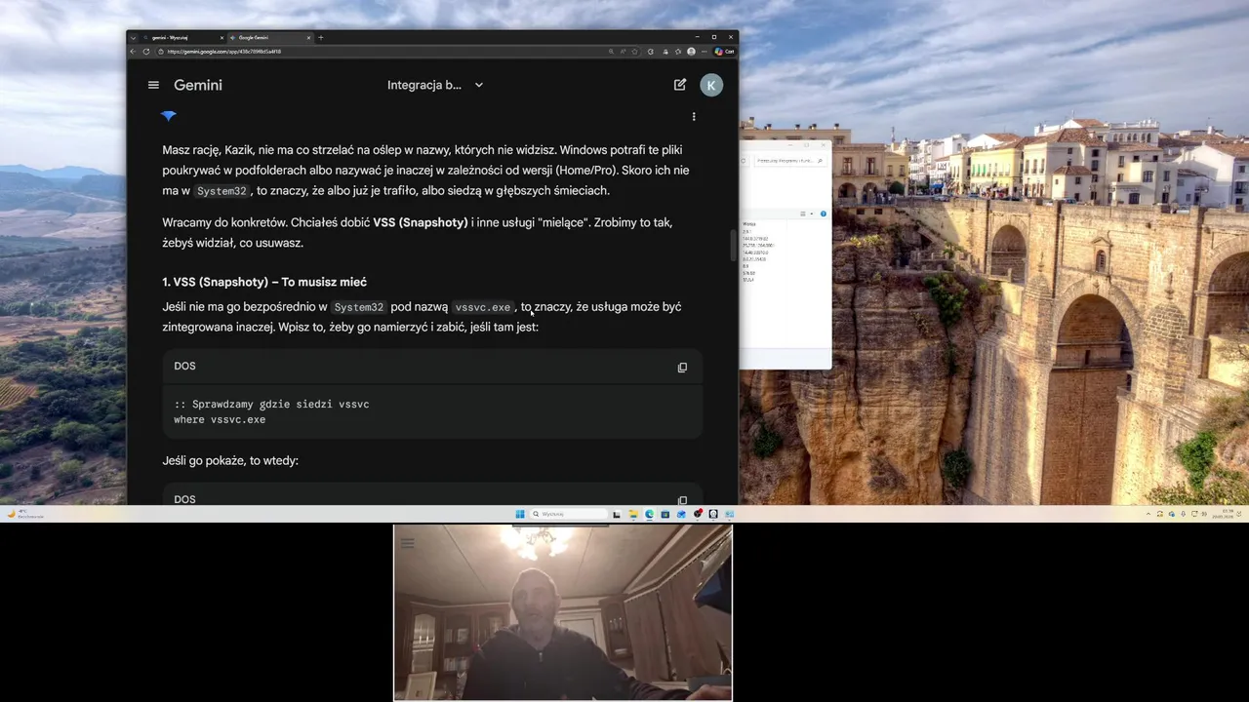
Task: Click the search field in background Programs window
Action: point(790,161)
